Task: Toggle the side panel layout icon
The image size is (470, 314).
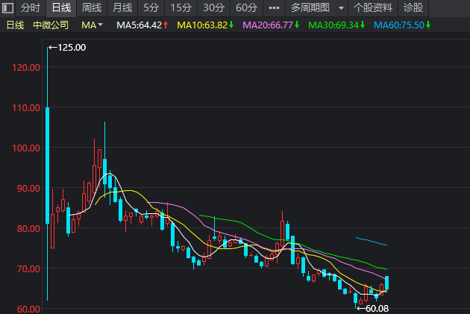Action: pyautogui.click(x=7, y=7)
